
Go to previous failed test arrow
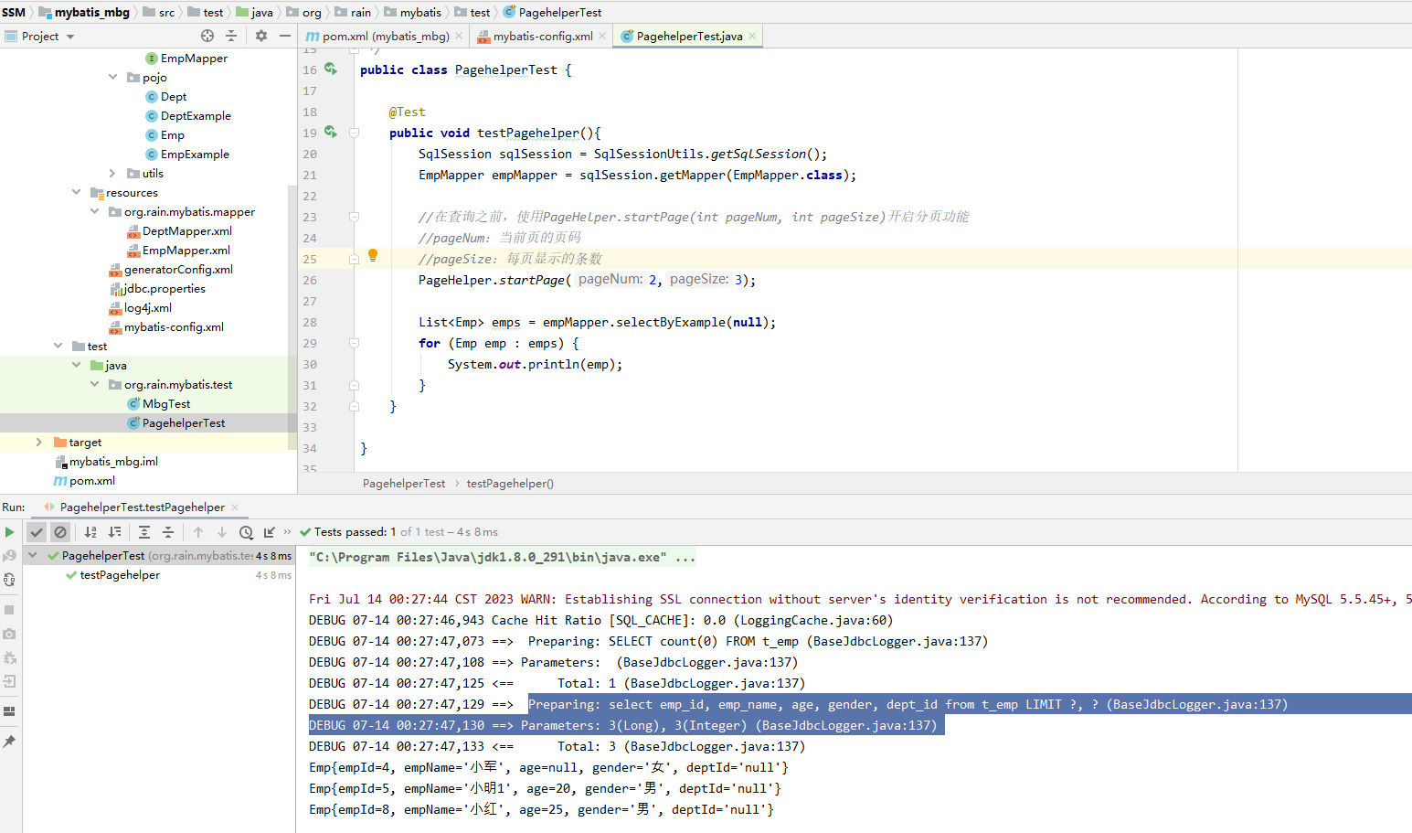(x=198, y=532)
